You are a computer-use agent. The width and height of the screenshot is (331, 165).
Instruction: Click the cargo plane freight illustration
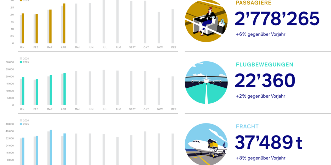tap(206, 144)
